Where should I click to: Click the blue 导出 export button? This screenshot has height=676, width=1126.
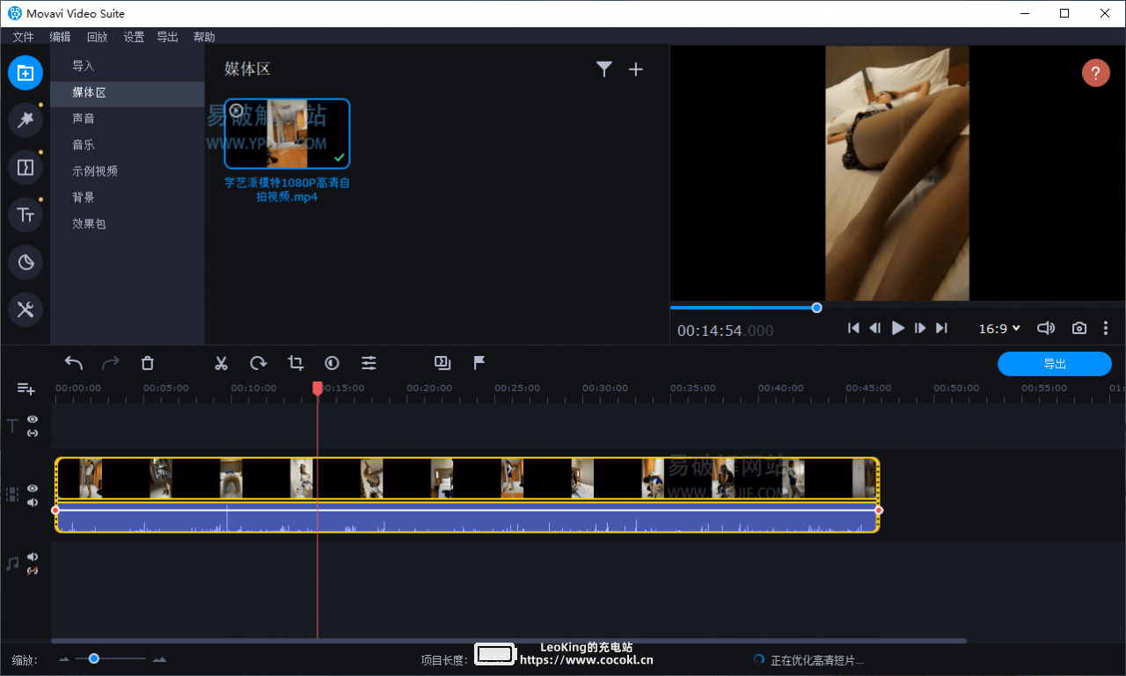click(1055, 363)
